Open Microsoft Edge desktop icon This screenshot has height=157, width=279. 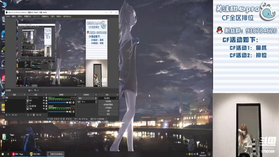3,36
